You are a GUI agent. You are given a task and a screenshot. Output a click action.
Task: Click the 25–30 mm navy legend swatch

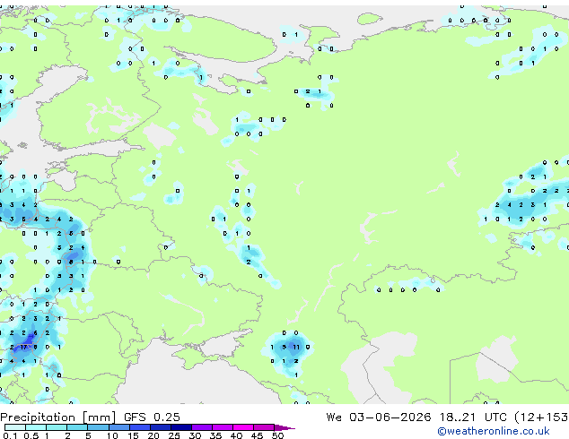point(181,427)
